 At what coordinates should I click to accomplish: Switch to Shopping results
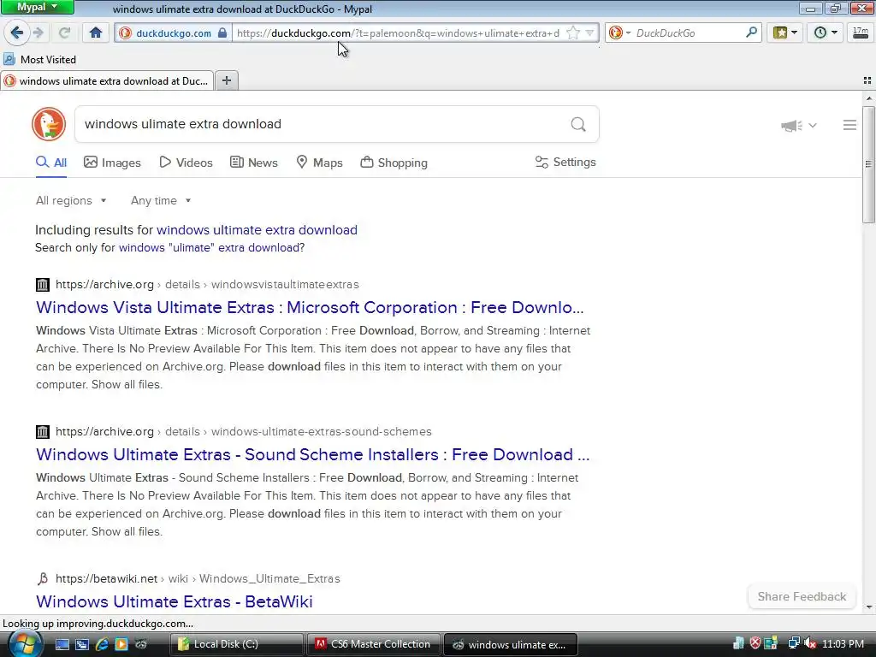pos(394,163)
